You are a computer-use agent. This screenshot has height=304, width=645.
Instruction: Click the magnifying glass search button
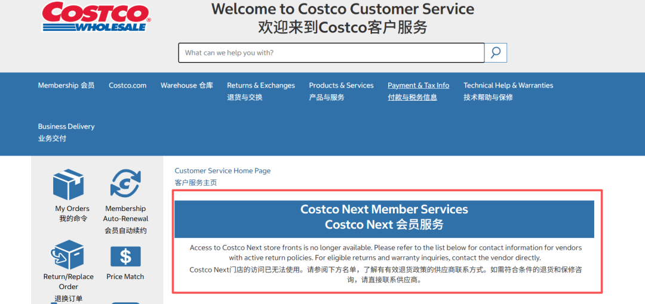tap(496, 52)
